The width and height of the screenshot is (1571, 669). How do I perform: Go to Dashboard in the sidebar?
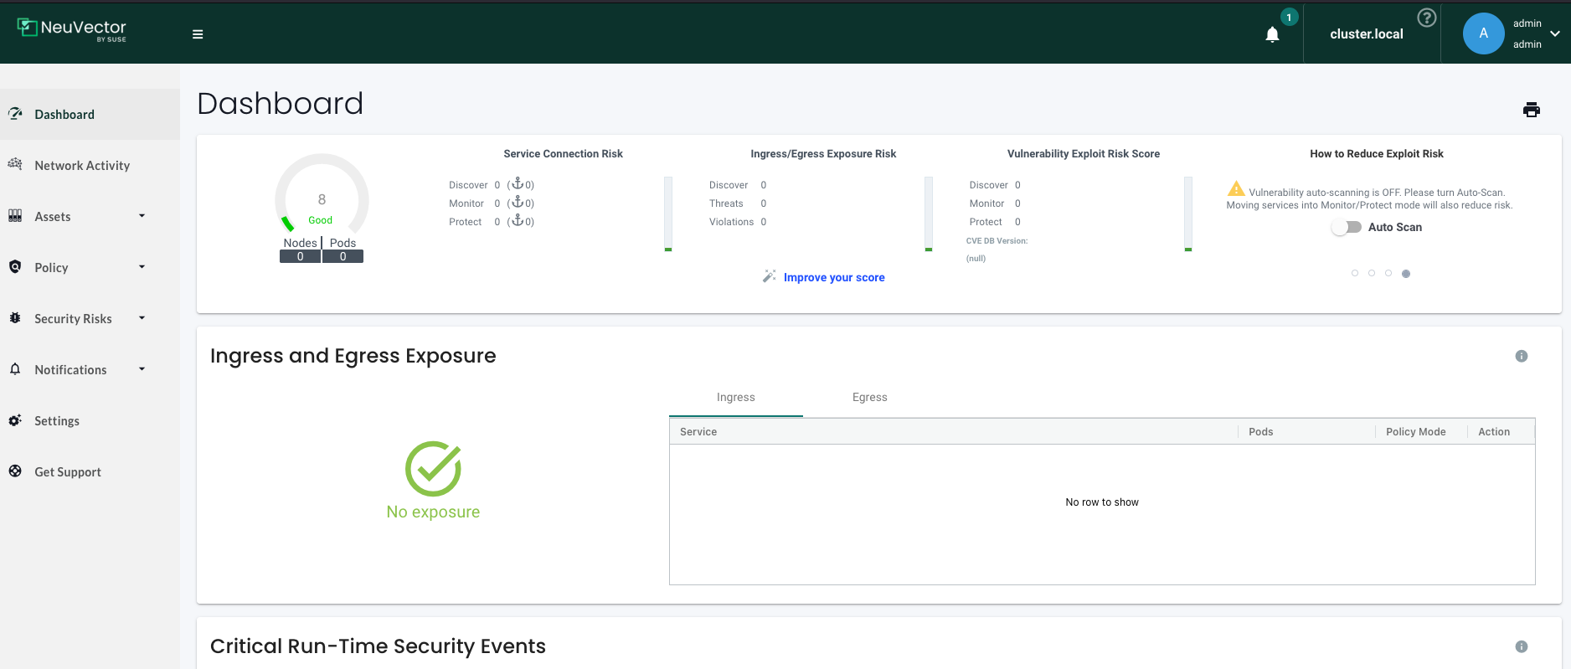tap(90, 115)
